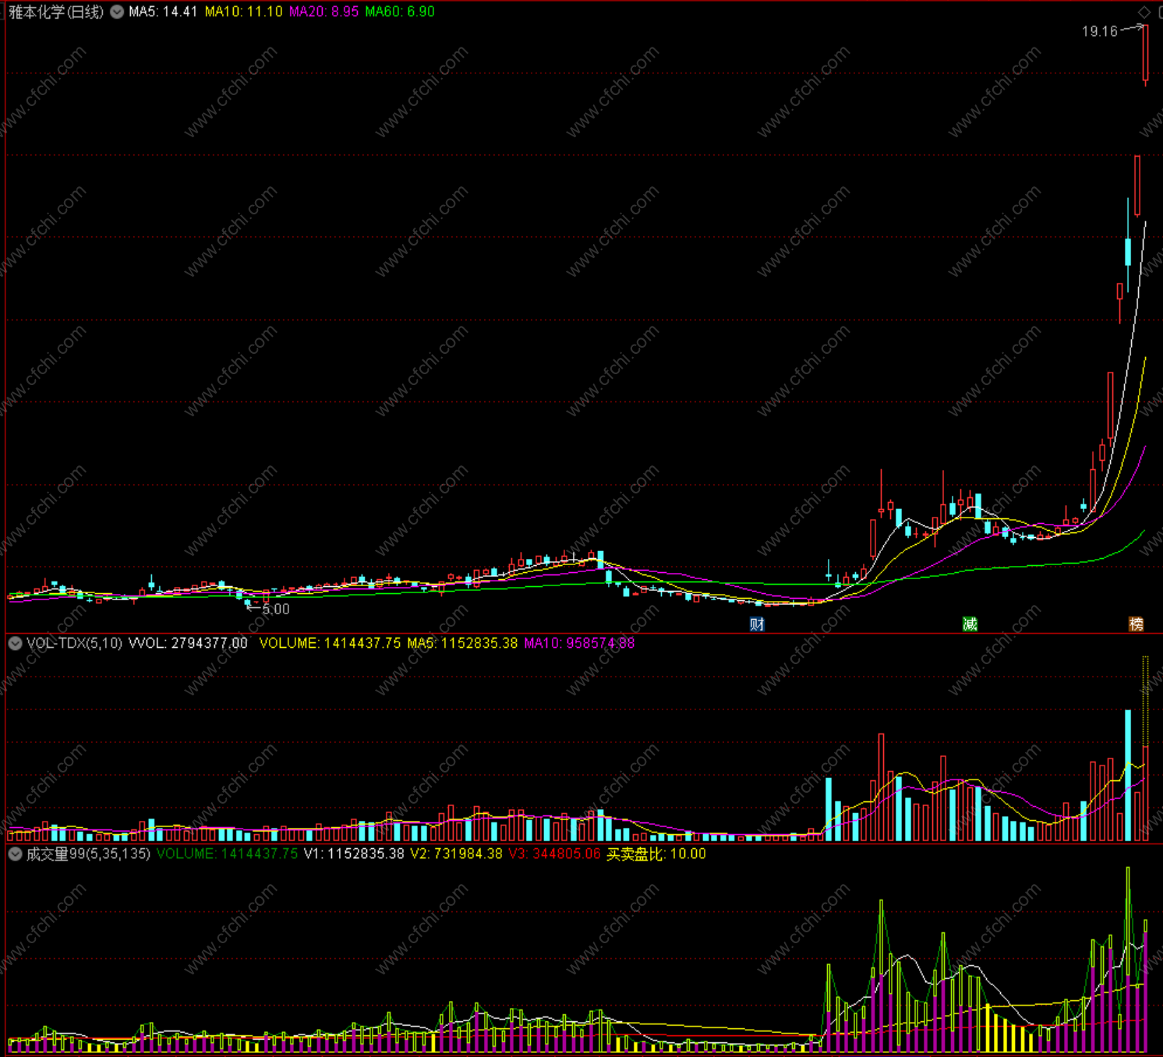Click the 榜 top-list marker
This screenshot has height=1057, width=1163.
pyautogui.click(x=1136, y=624)
